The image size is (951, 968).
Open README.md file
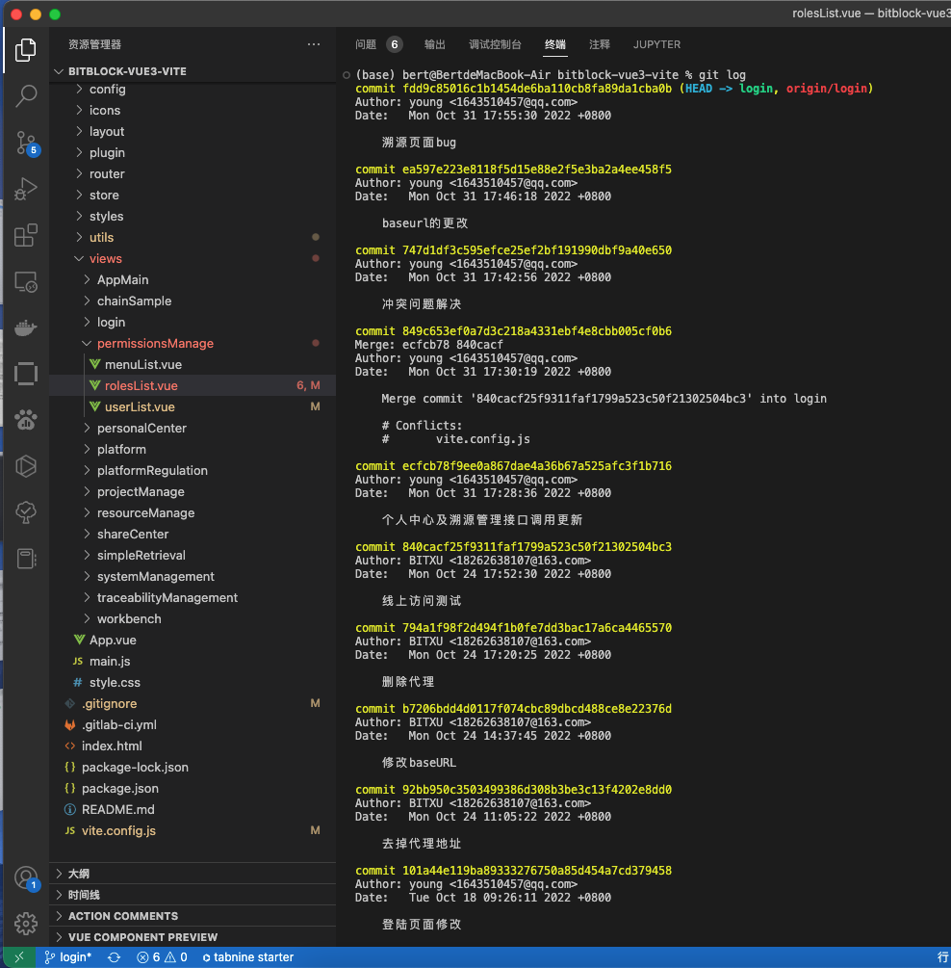click(x=193, y=809)
